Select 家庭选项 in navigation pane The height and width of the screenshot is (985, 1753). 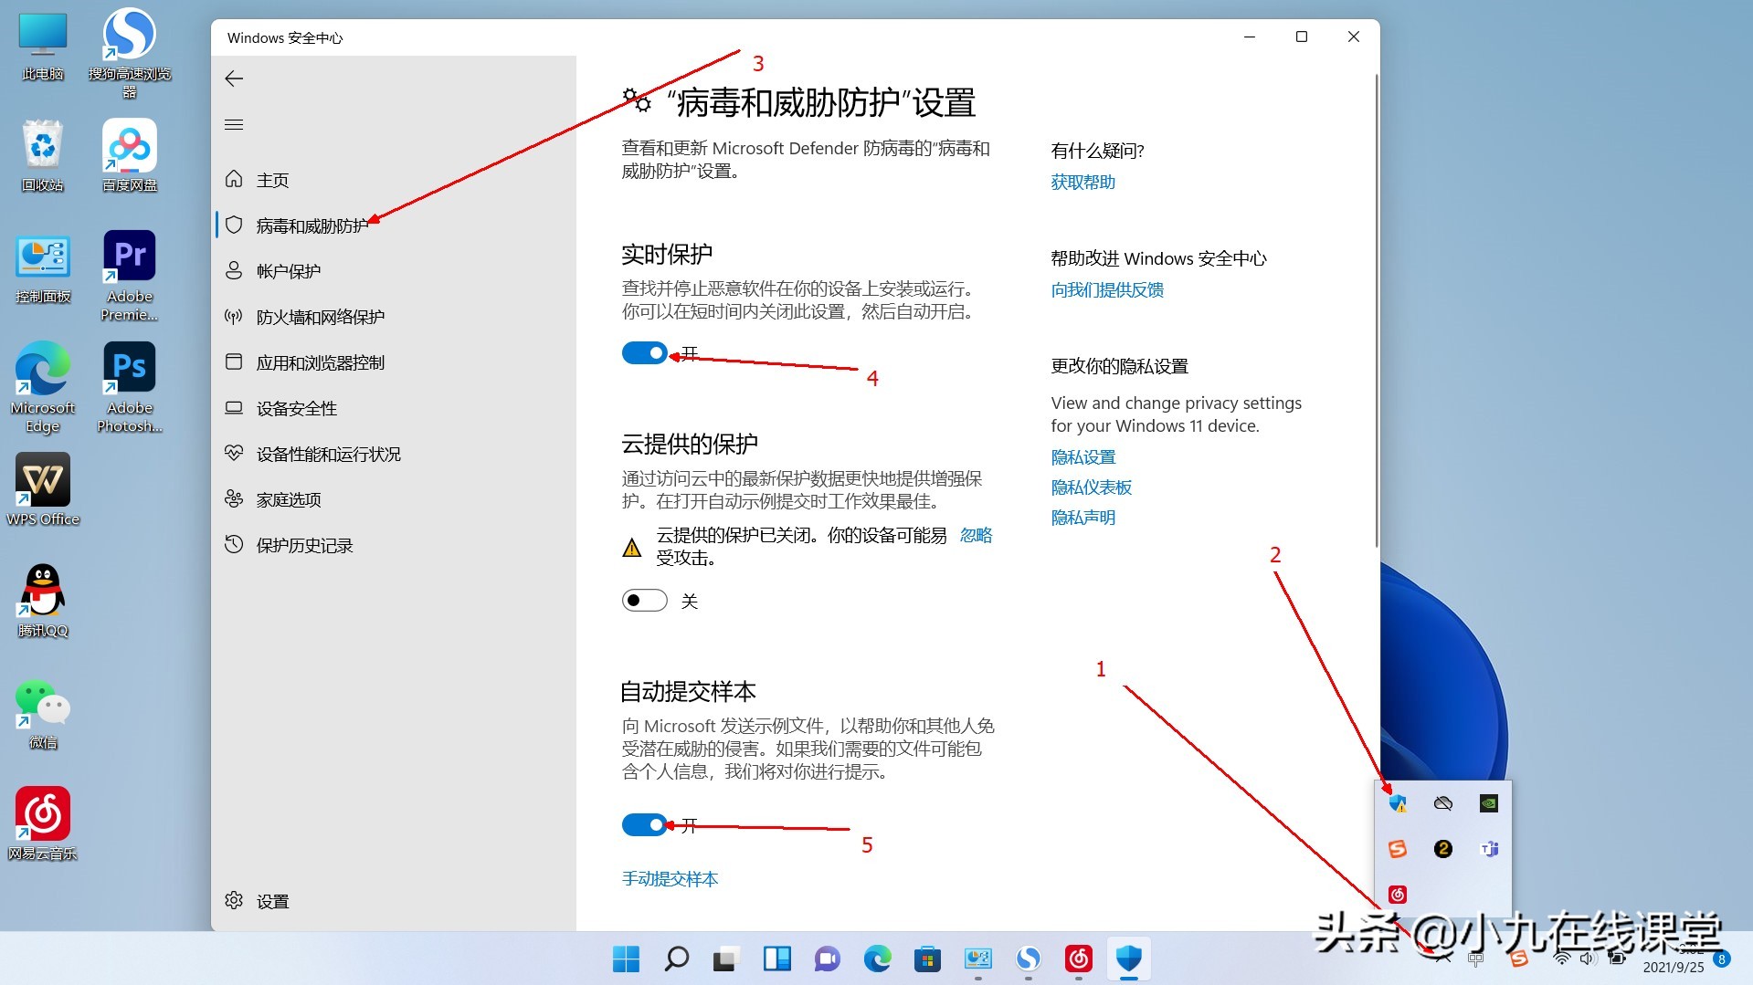[286, 498]
